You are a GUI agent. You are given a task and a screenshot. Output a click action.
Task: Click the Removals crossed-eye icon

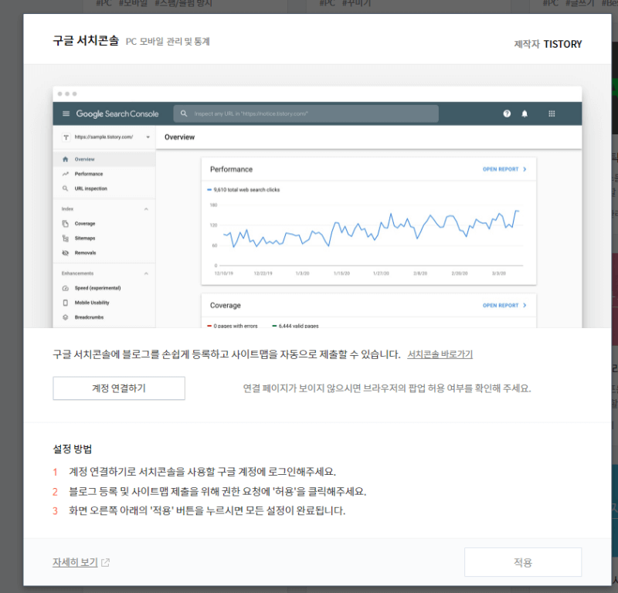[x=66, y=253]
